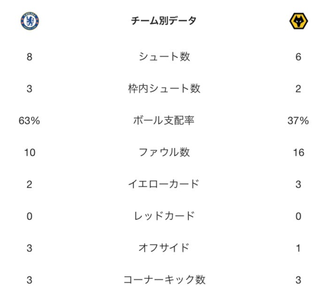Select Chelsea's shot count of 8

30,57
